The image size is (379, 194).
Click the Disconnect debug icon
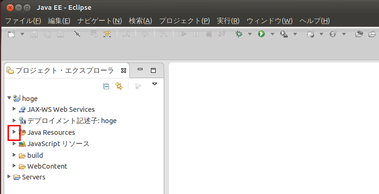pos(221,34)
